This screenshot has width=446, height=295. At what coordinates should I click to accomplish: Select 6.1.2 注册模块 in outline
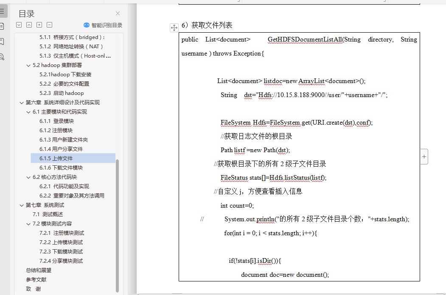(56, 131)
